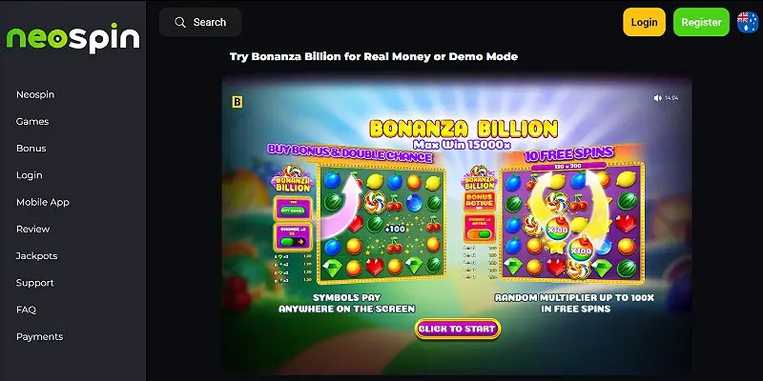
Task: Click the left Bonanza Billion lollipop logo
Action: point(293,179)
